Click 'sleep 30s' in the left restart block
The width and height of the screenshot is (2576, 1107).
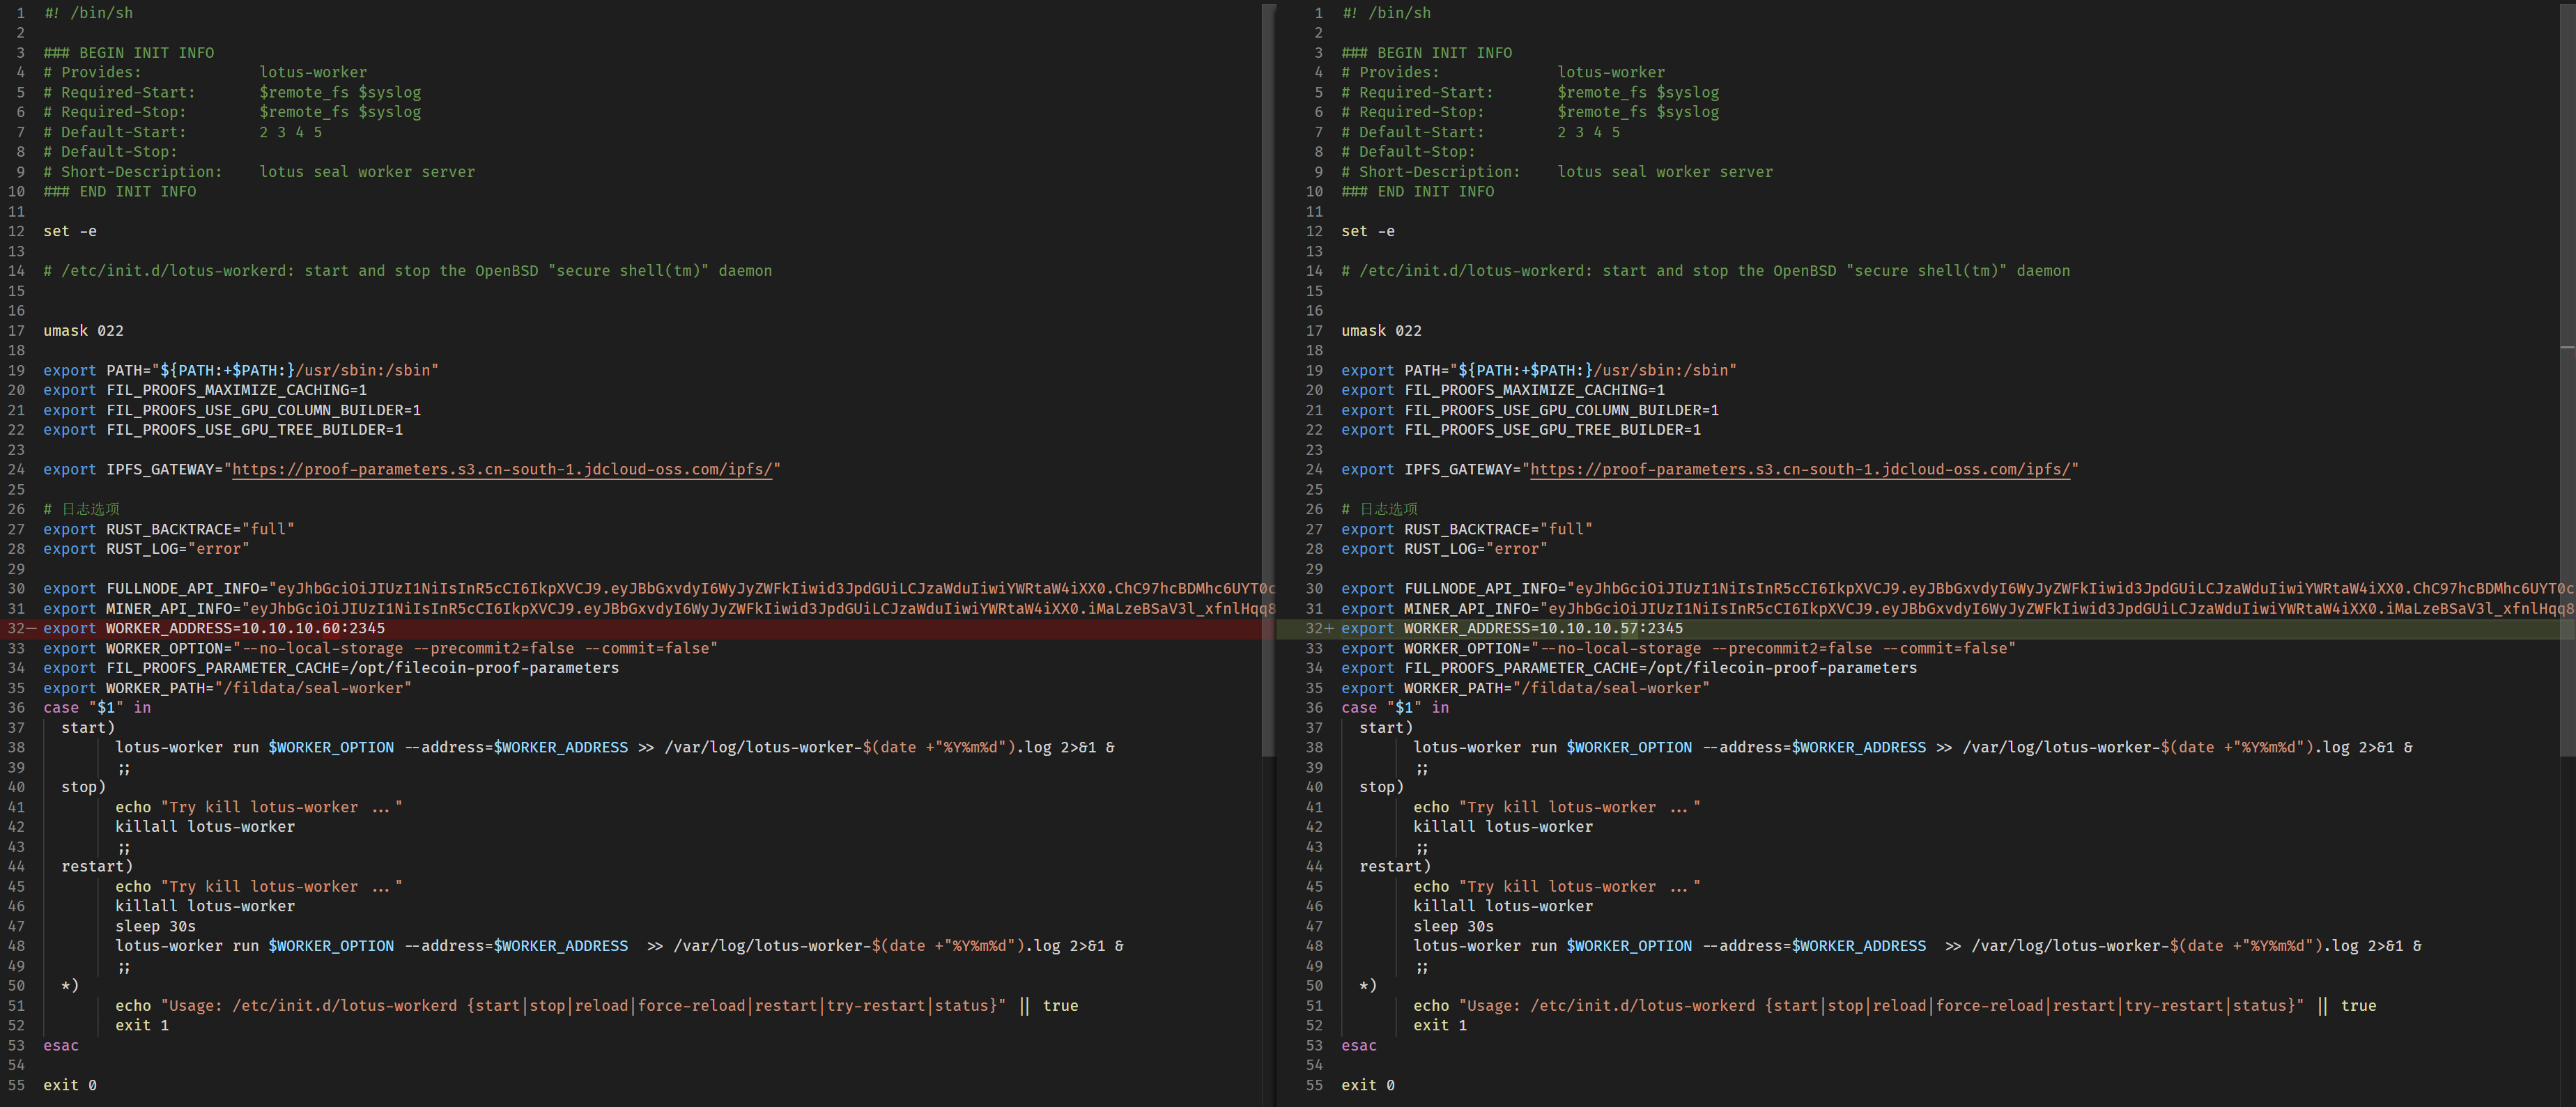[155, 926]
